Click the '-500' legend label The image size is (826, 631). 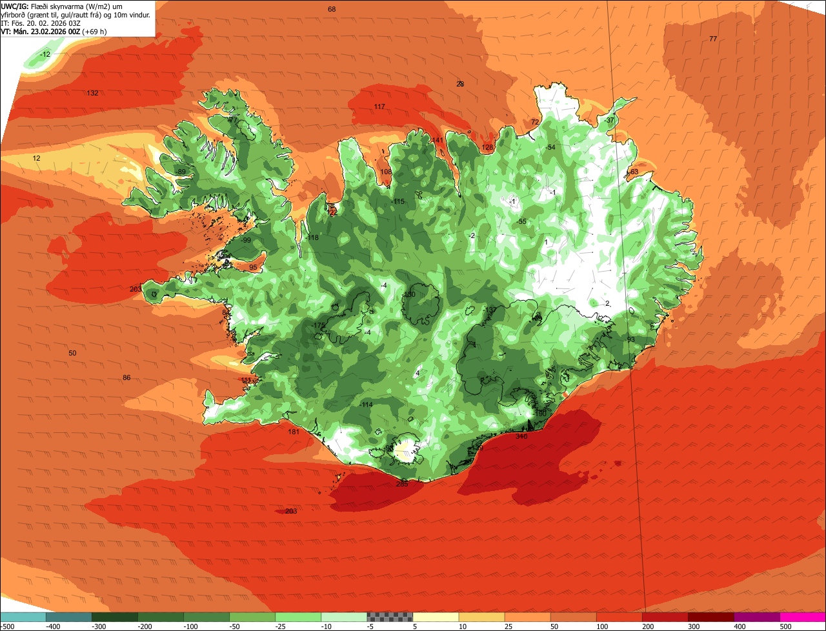[8, 626]
